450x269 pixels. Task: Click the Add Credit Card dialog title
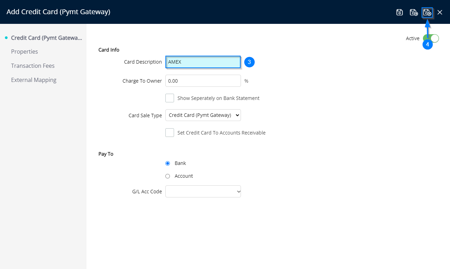58,12
